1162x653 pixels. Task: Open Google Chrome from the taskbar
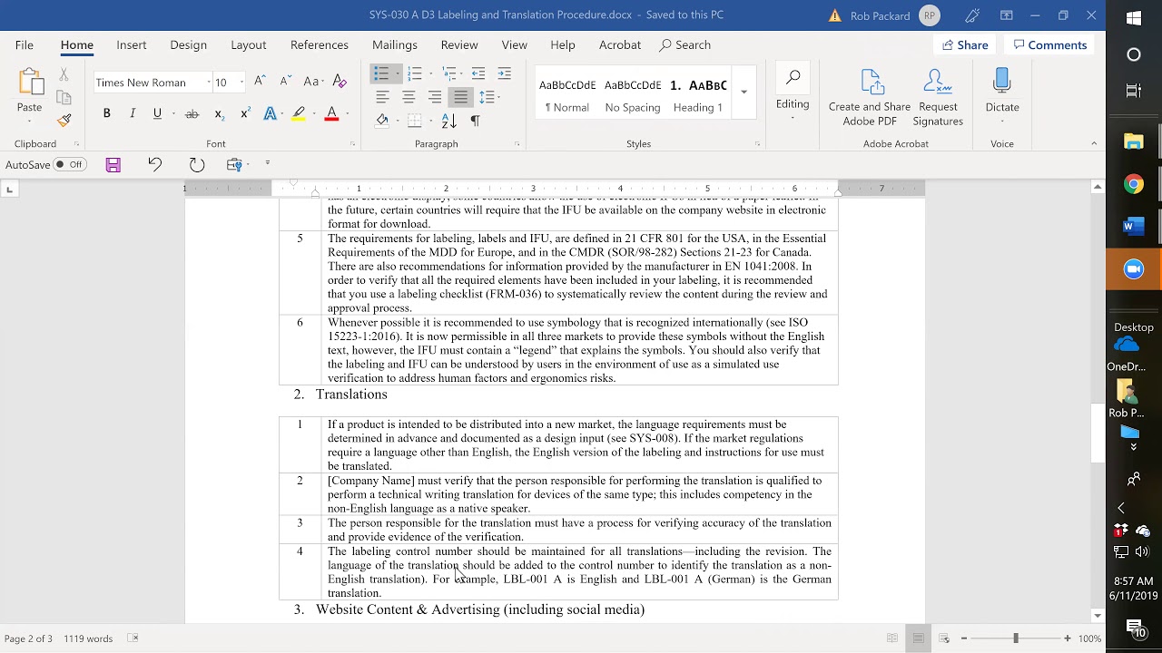tap(1134, 185)
